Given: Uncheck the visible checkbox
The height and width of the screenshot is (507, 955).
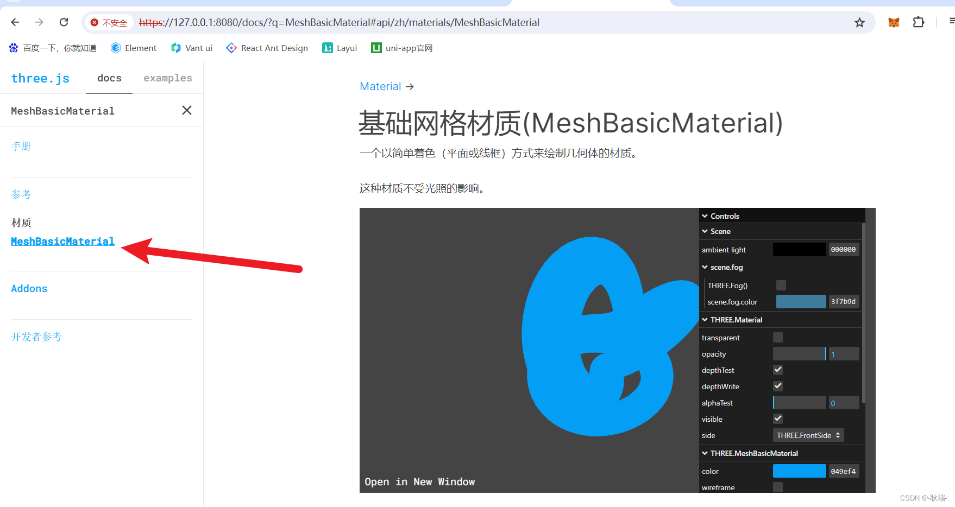Looking at the screenshot, I should (778, 419).
